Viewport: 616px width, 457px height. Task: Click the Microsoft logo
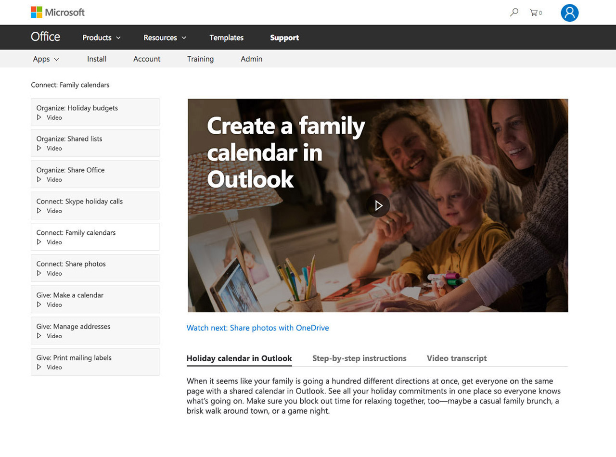coord(58,12)
